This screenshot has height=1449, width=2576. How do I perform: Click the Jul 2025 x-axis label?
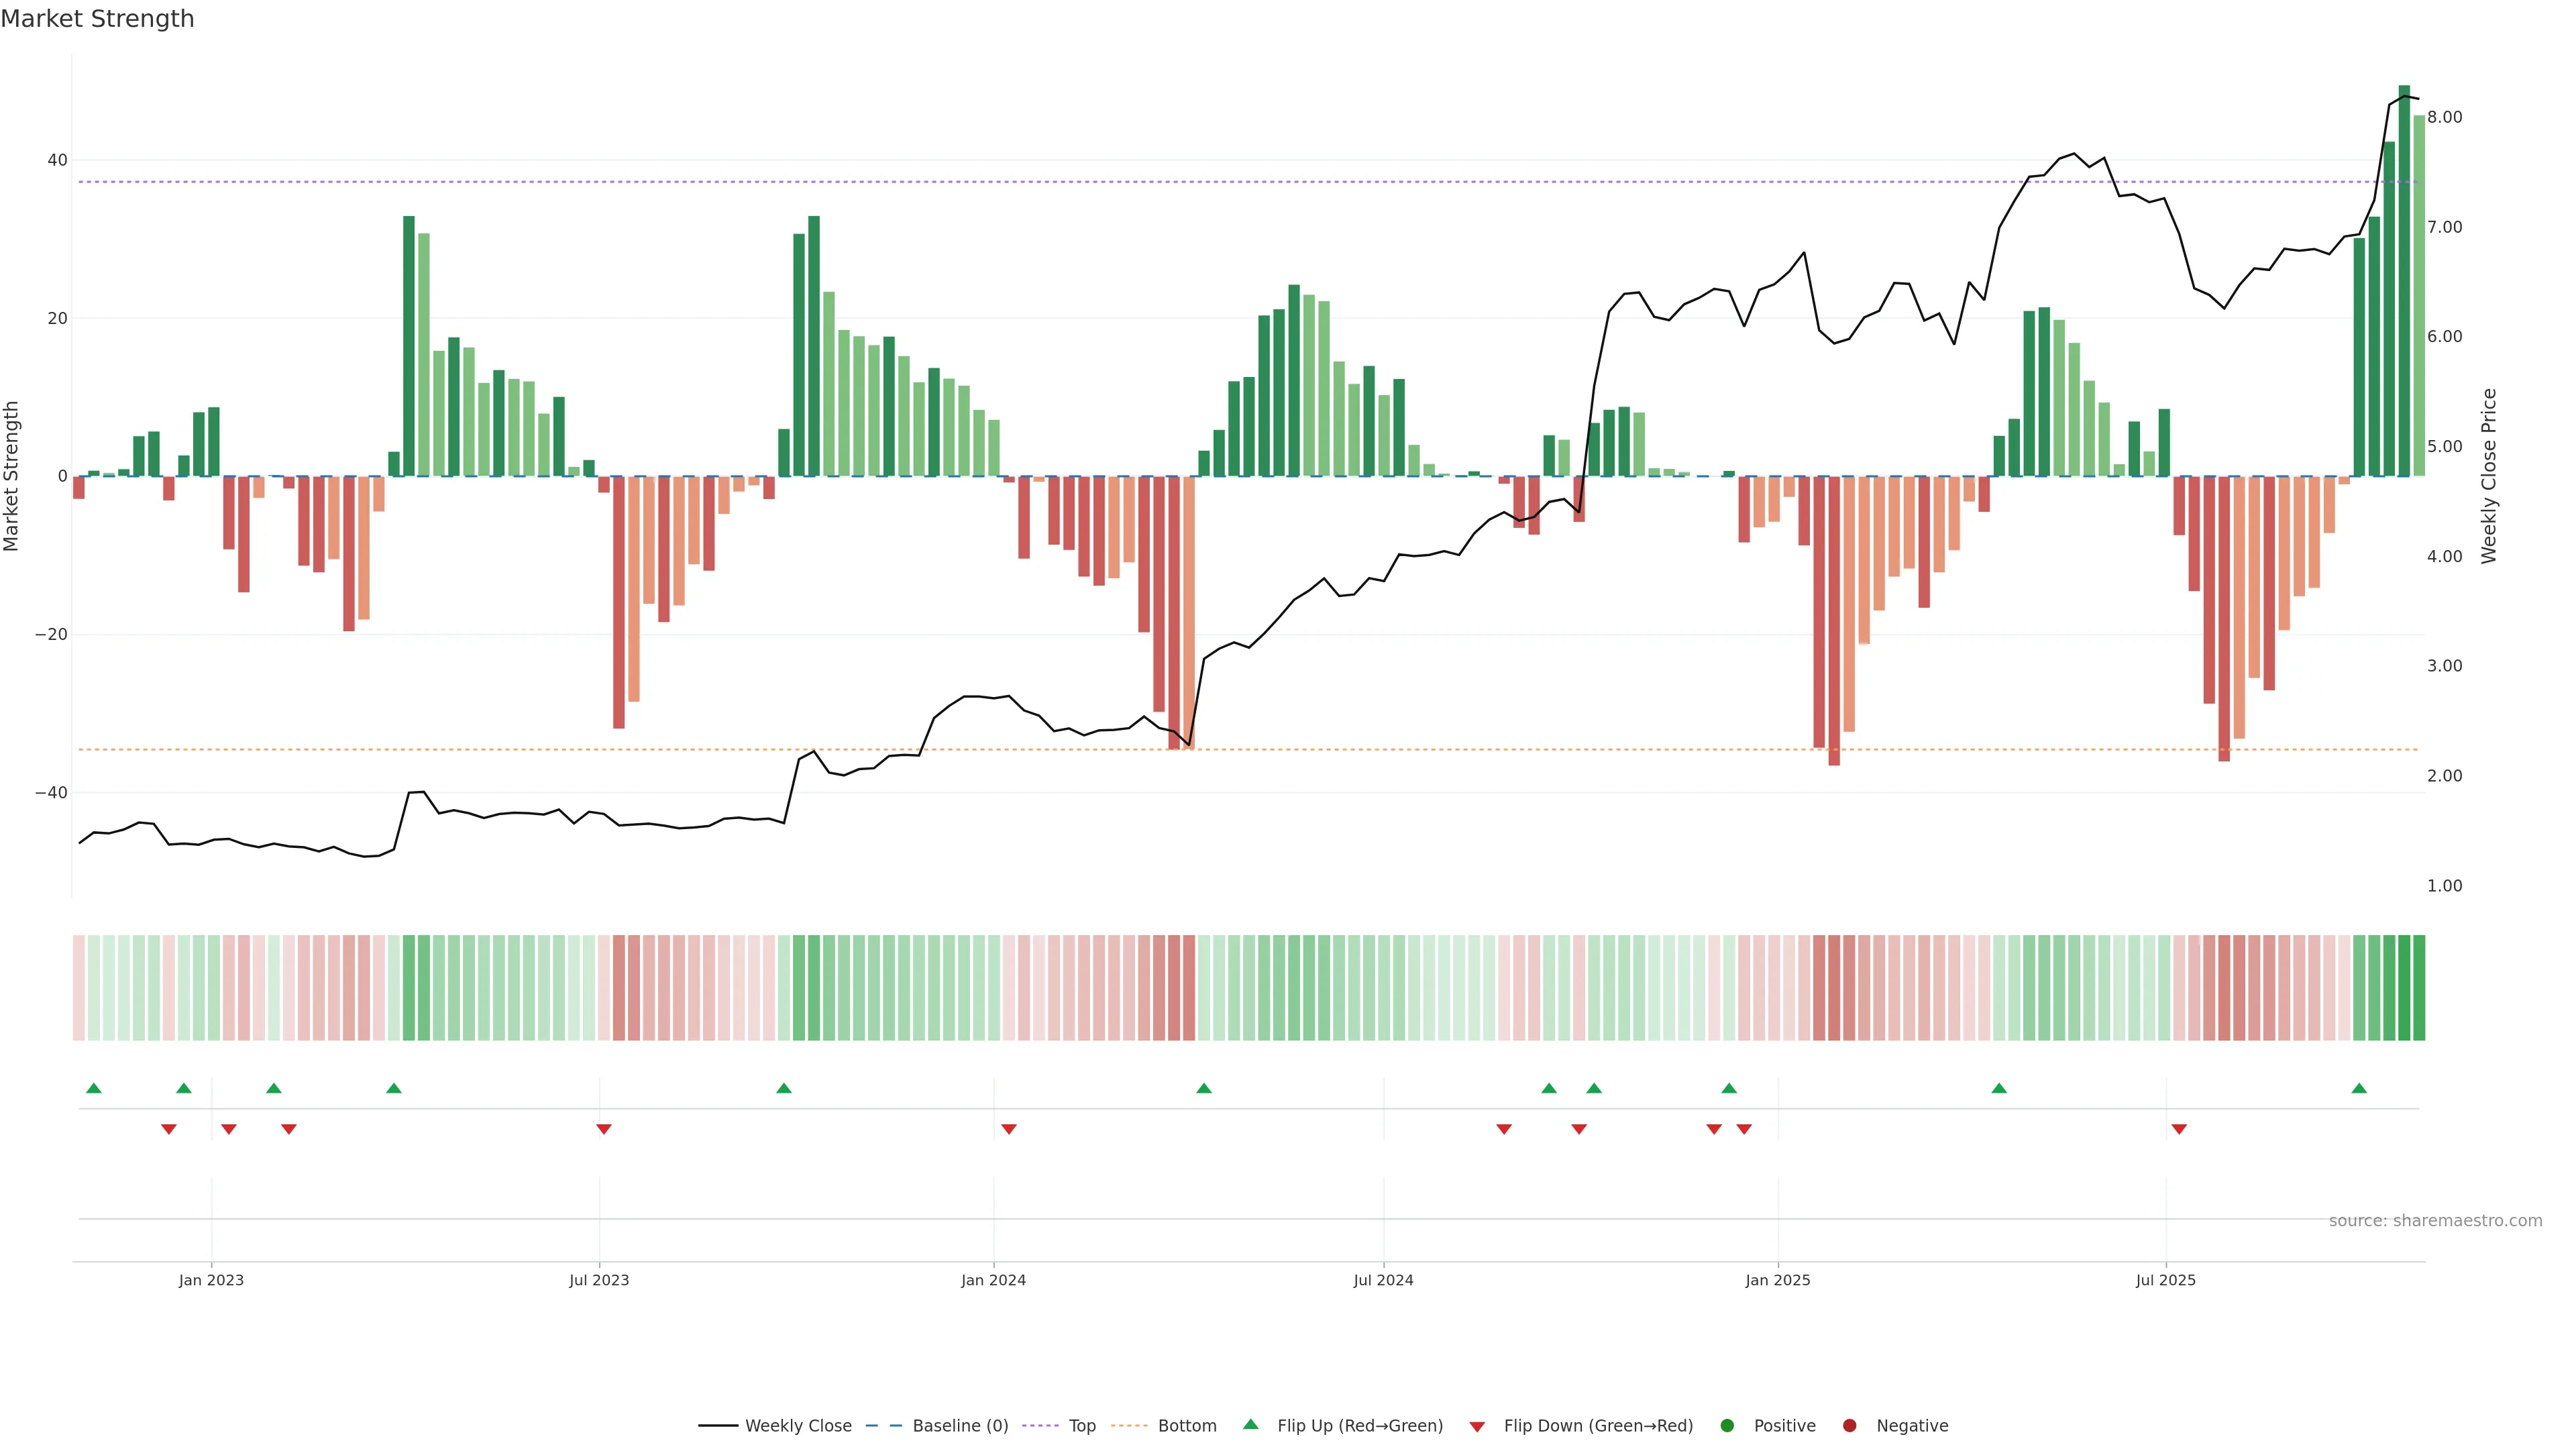click(2165, 1280)
